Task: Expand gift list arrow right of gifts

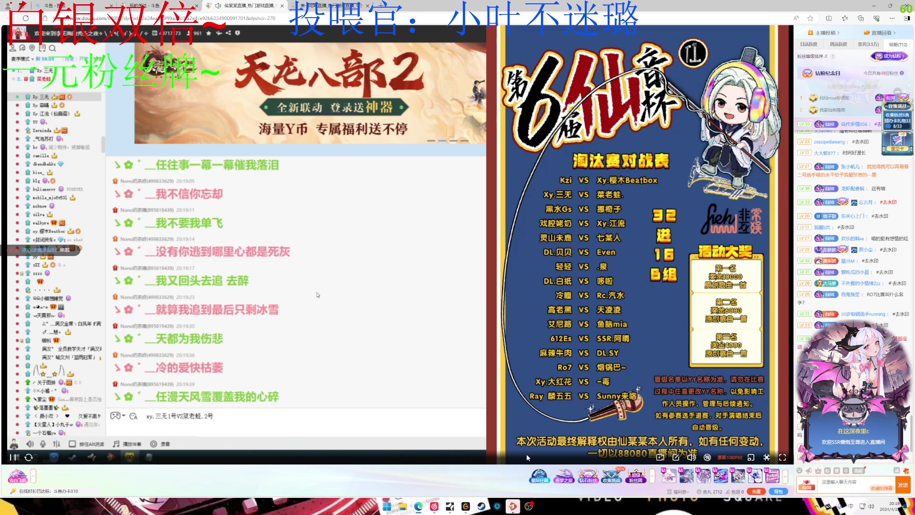Action: click(785, 476)
